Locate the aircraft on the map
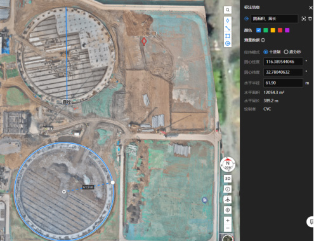 pos(228,200)
